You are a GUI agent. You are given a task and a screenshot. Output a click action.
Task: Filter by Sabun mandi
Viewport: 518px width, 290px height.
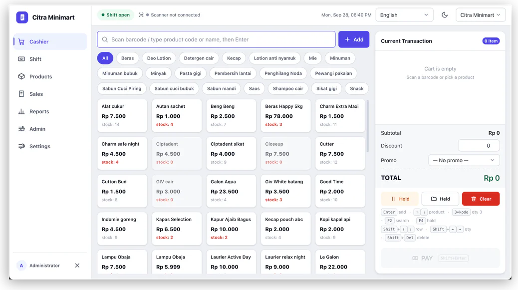point(222,88)
